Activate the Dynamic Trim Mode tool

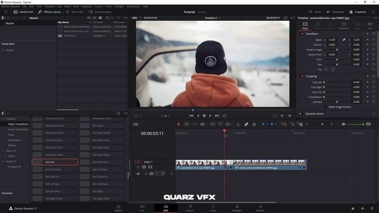tap(195, 124)
